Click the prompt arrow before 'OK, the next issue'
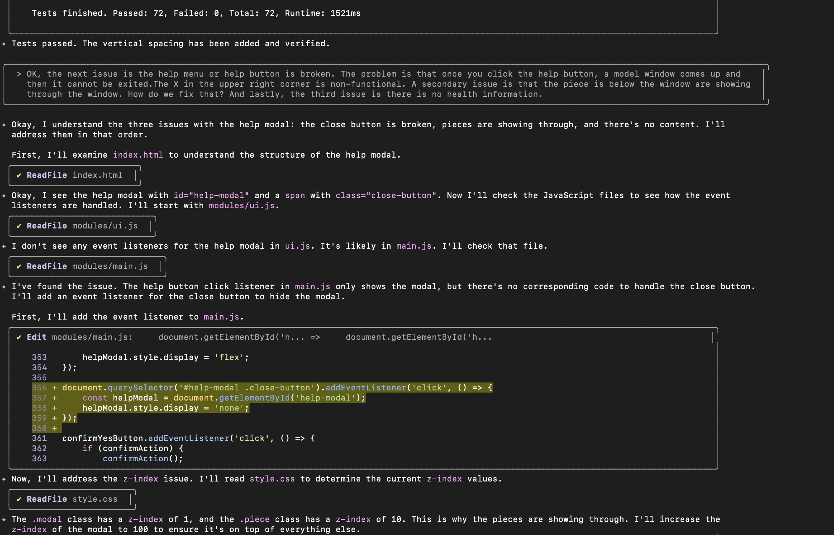 click(x=19, y=74)
